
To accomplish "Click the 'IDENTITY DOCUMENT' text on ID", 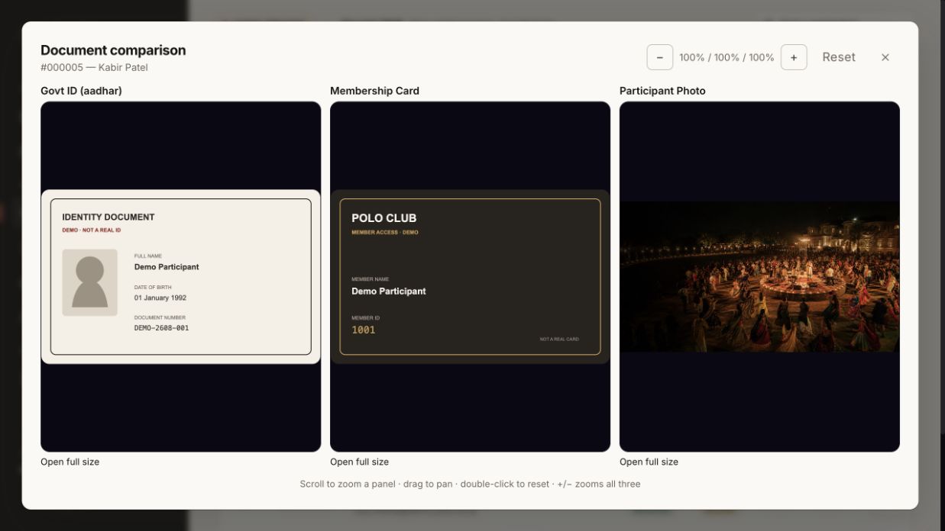I will coord(108,217).
